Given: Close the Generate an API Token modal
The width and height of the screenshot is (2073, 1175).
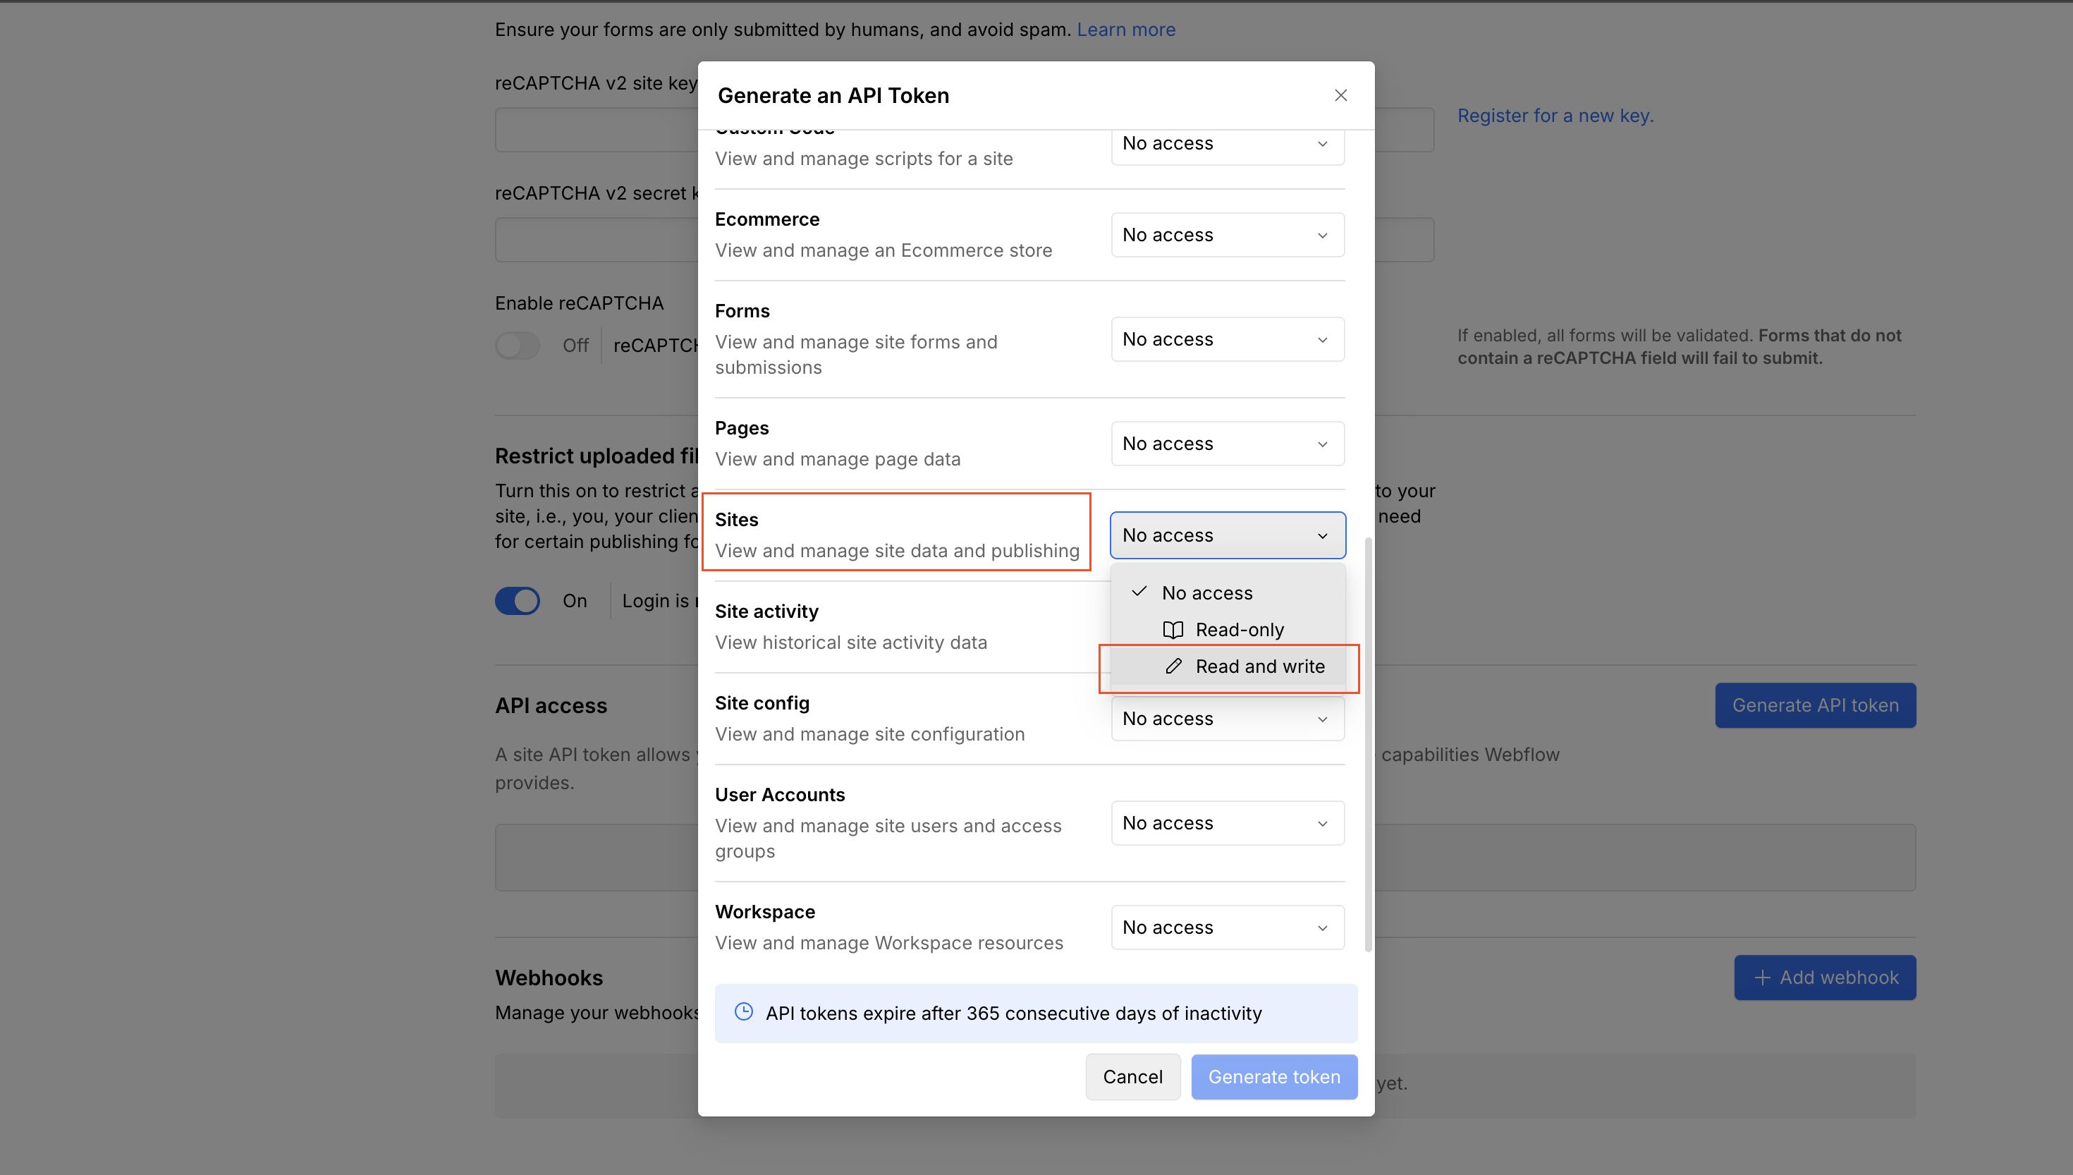Looking at the screenshot, I should (1340, 95).
